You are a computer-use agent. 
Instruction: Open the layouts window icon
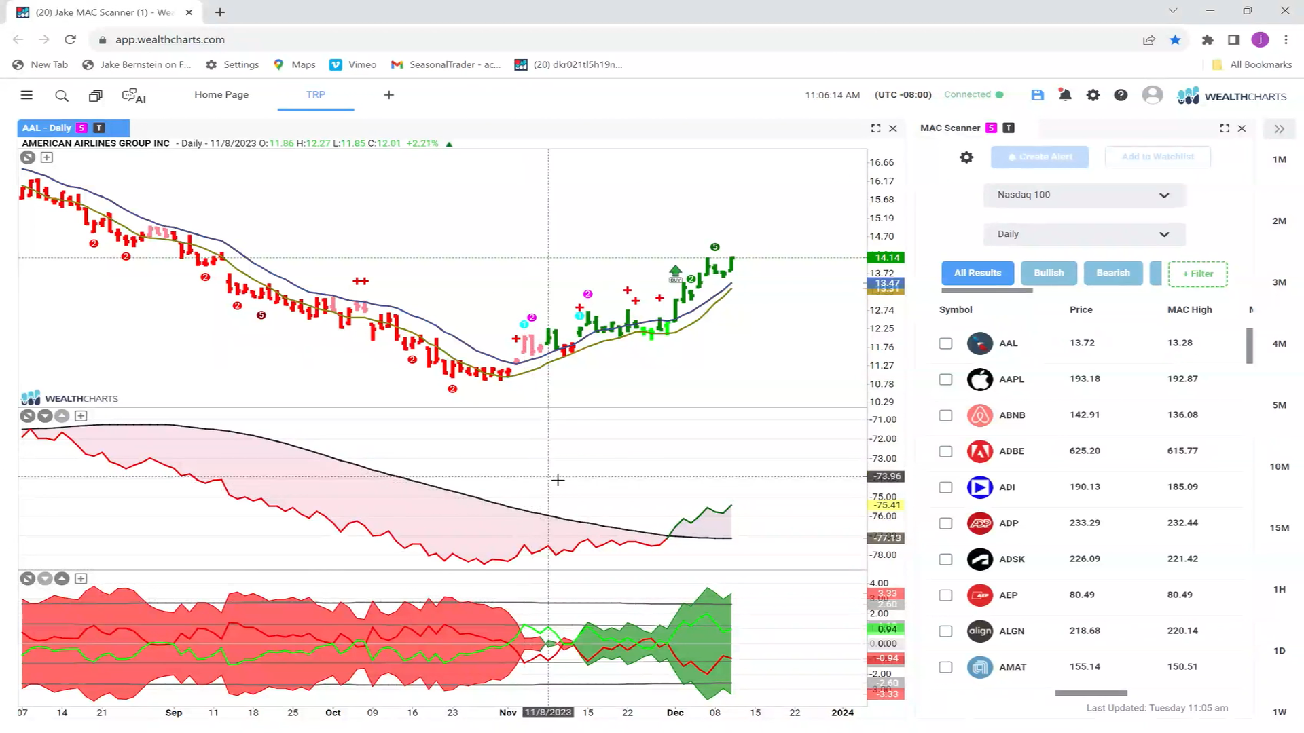tap(96, 96)
